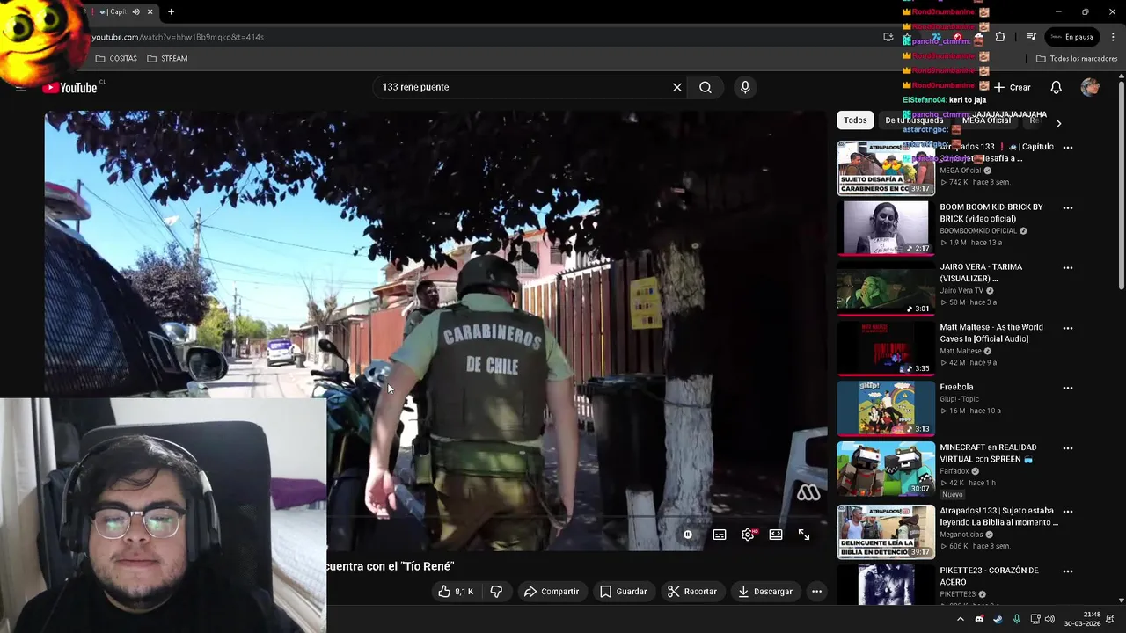This screenshot has width=1126, height=633.
Task: Open Chrome three-dot menu
Action: (1114, 37)
